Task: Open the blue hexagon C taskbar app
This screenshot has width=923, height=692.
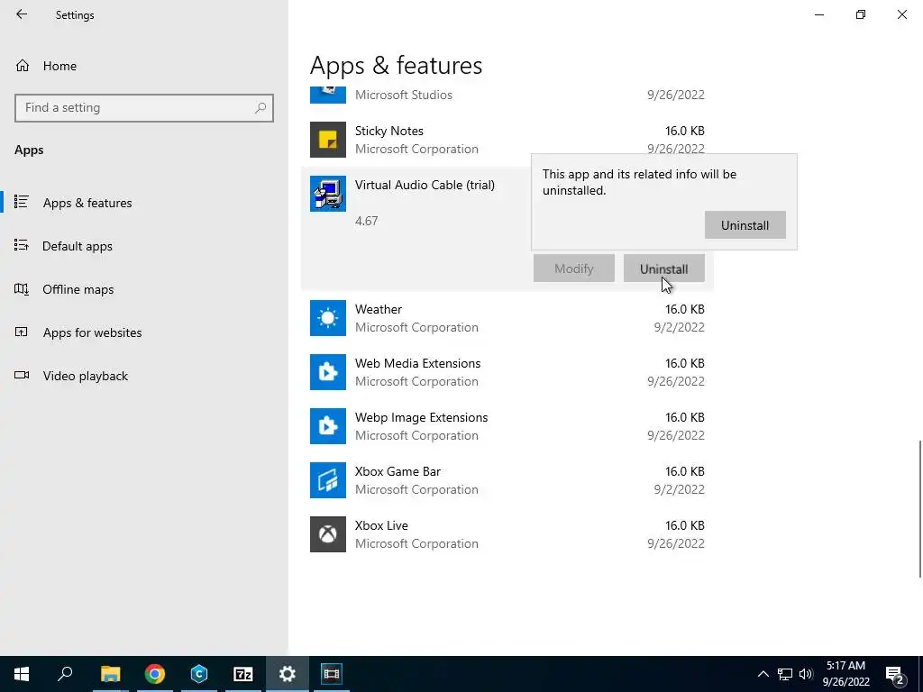Action: point(199,674)
